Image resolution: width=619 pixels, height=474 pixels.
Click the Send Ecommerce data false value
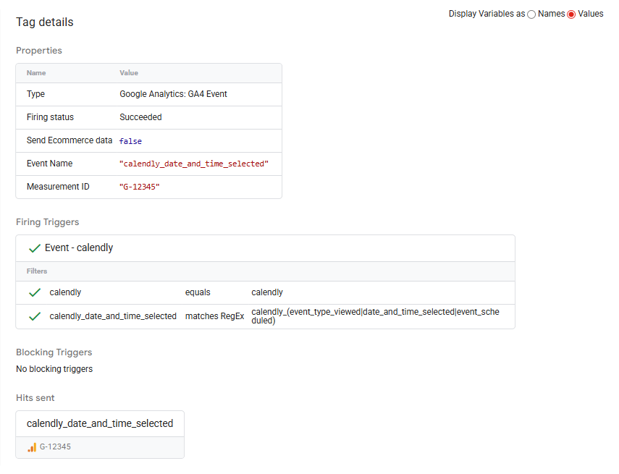point(130,141)
